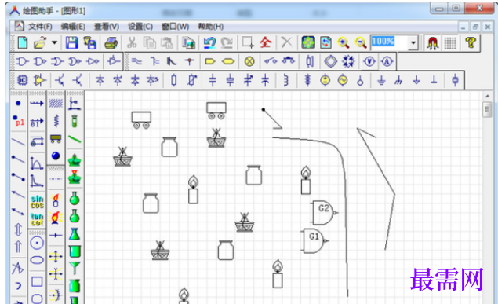Select the G1 gate on canvas
The width and height of the screenshot is (498, 304).
314,240
